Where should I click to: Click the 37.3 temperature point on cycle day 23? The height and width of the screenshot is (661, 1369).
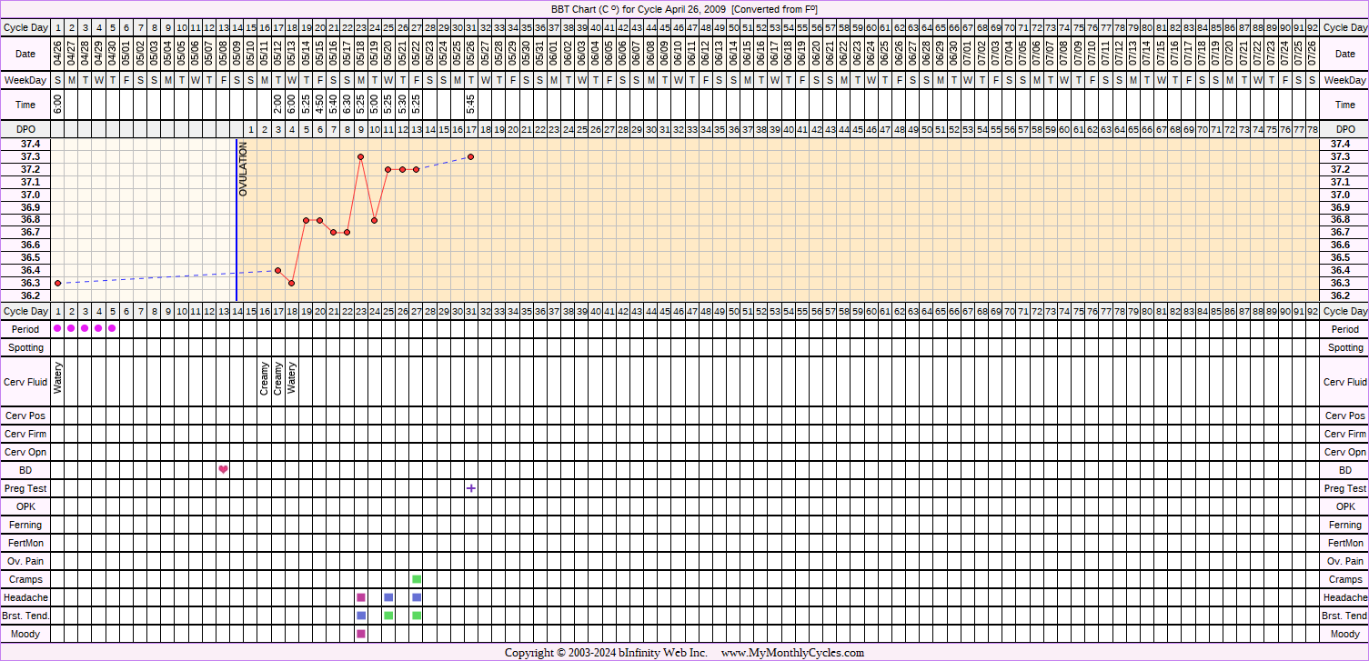(x=361, y=157)
